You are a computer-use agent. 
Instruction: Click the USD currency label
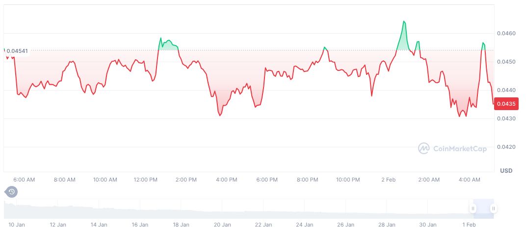pyautogui.click(x=506, y=171)
